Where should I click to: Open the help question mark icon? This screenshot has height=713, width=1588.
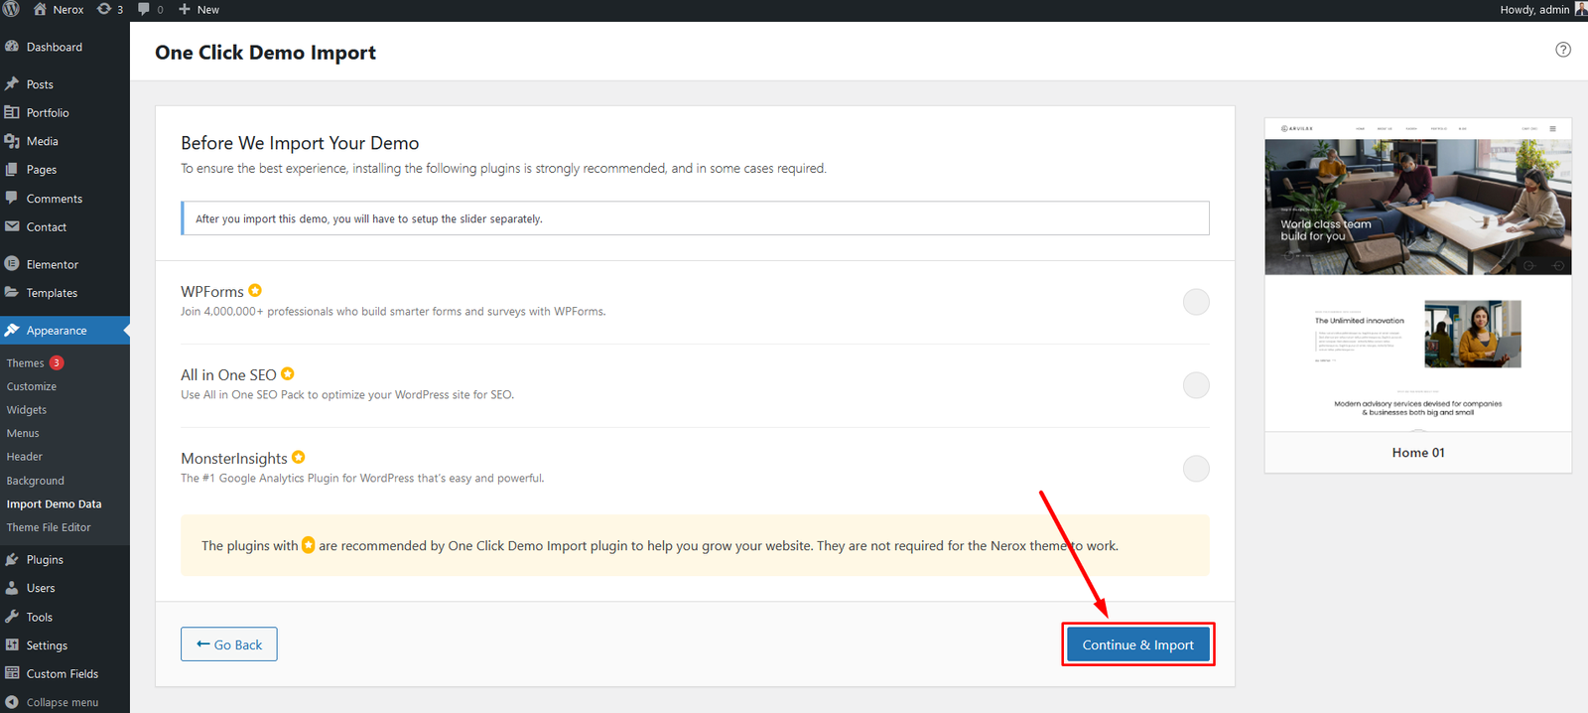(x=1563, y=50)
